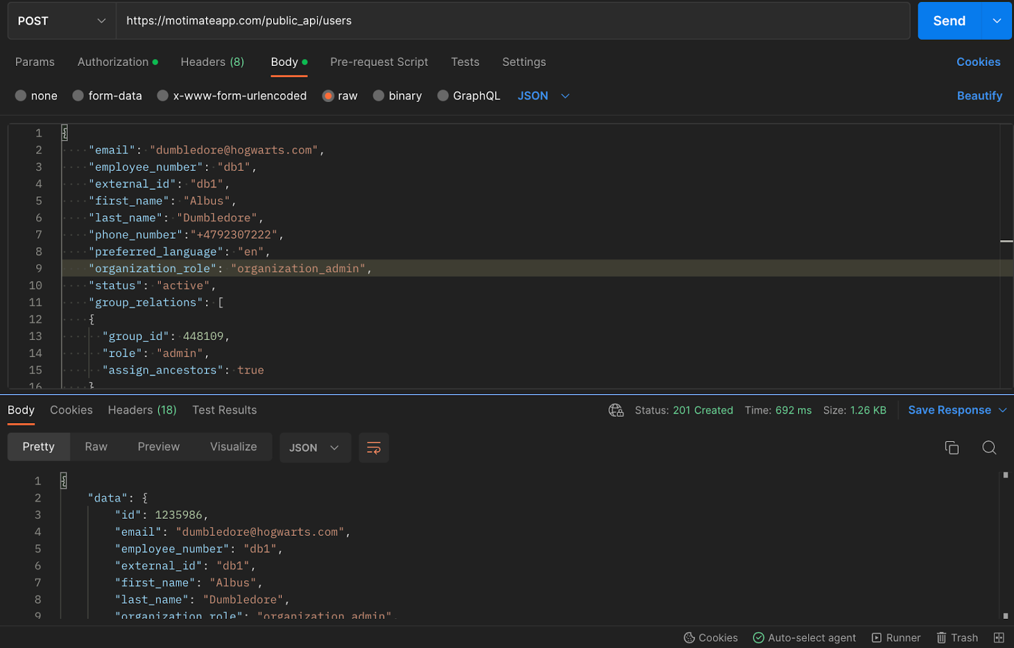Click the search response magnifier icon
This screenshot has height=648, width=1014.
pyautogui.click(x=989, y=448)
